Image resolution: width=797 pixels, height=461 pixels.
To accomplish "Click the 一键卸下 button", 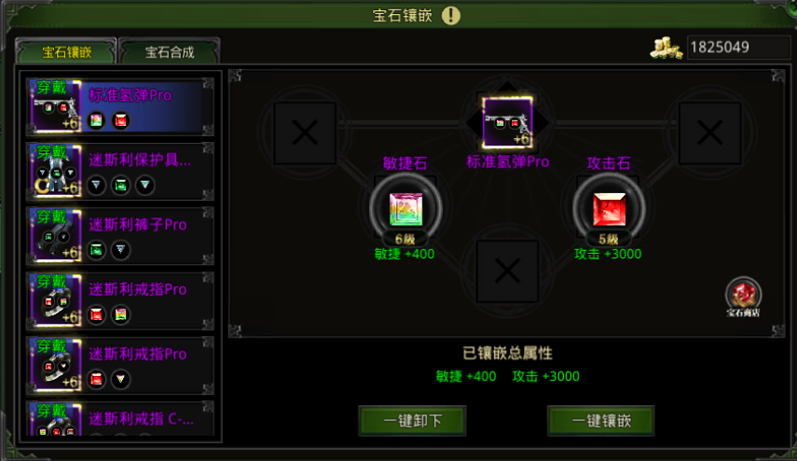I will (x=412, y=421).
